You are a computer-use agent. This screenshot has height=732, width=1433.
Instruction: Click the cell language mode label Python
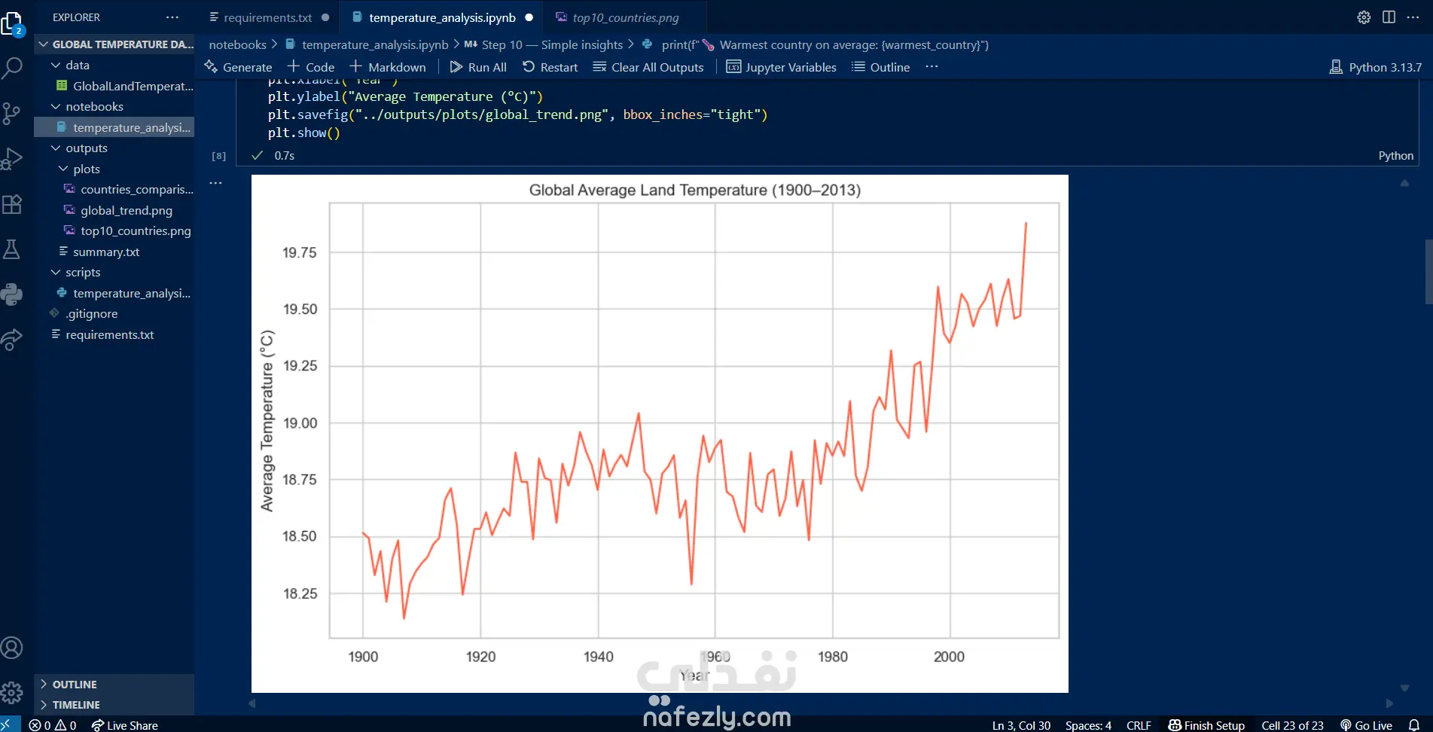(x=1395, y=155)
